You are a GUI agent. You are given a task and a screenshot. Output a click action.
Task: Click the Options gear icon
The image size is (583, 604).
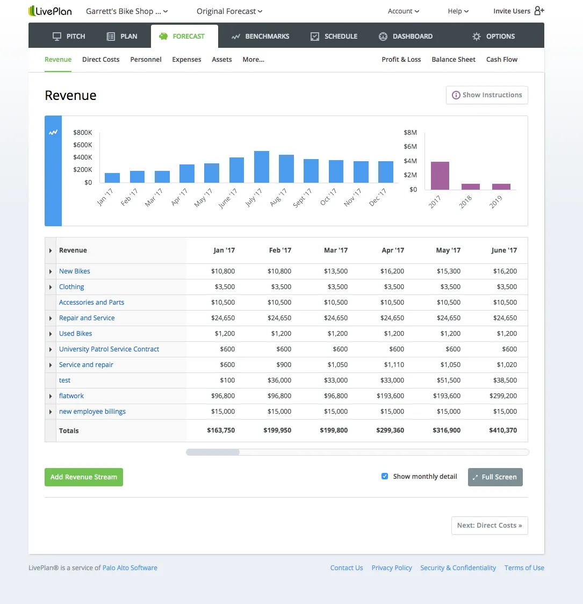coord(477,37)
